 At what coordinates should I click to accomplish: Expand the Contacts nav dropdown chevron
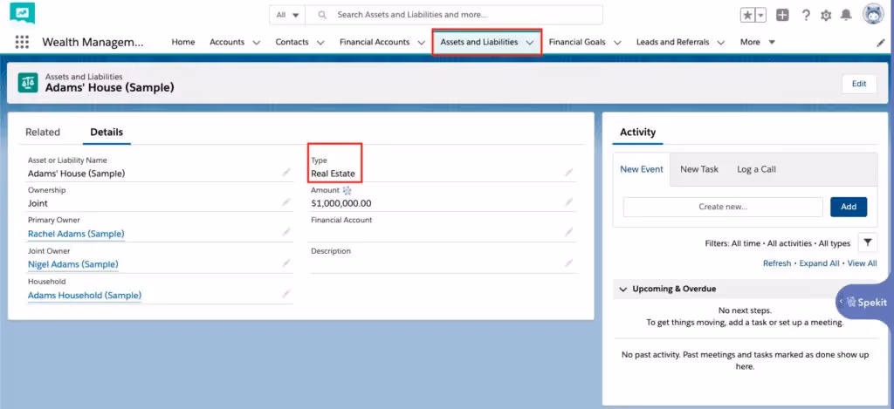(x=320, y=43)
